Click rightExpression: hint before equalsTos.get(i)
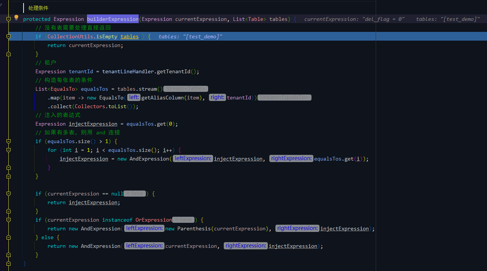Screen dimensions: 487x271 pos(291,159)
